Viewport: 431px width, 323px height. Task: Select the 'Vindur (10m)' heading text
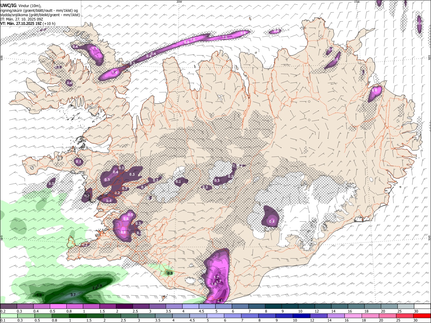tap(30, 6)
